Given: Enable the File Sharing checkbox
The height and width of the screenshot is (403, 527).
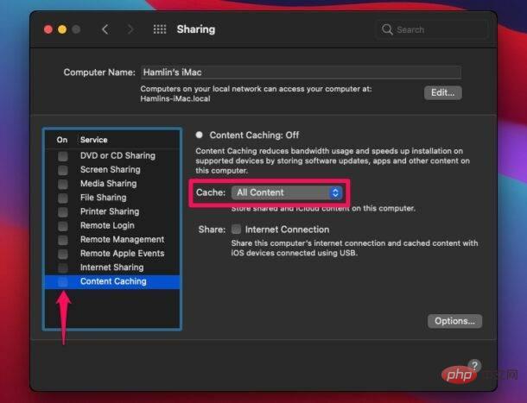Looking at the screenshot, I should pyautogui.click(x=63, y=198).
